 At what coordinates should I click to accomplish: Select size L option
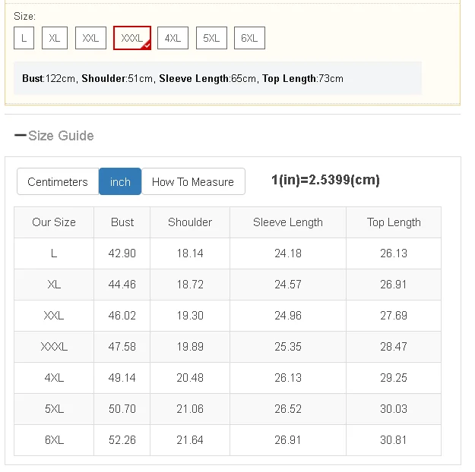[x=24, y=38]
